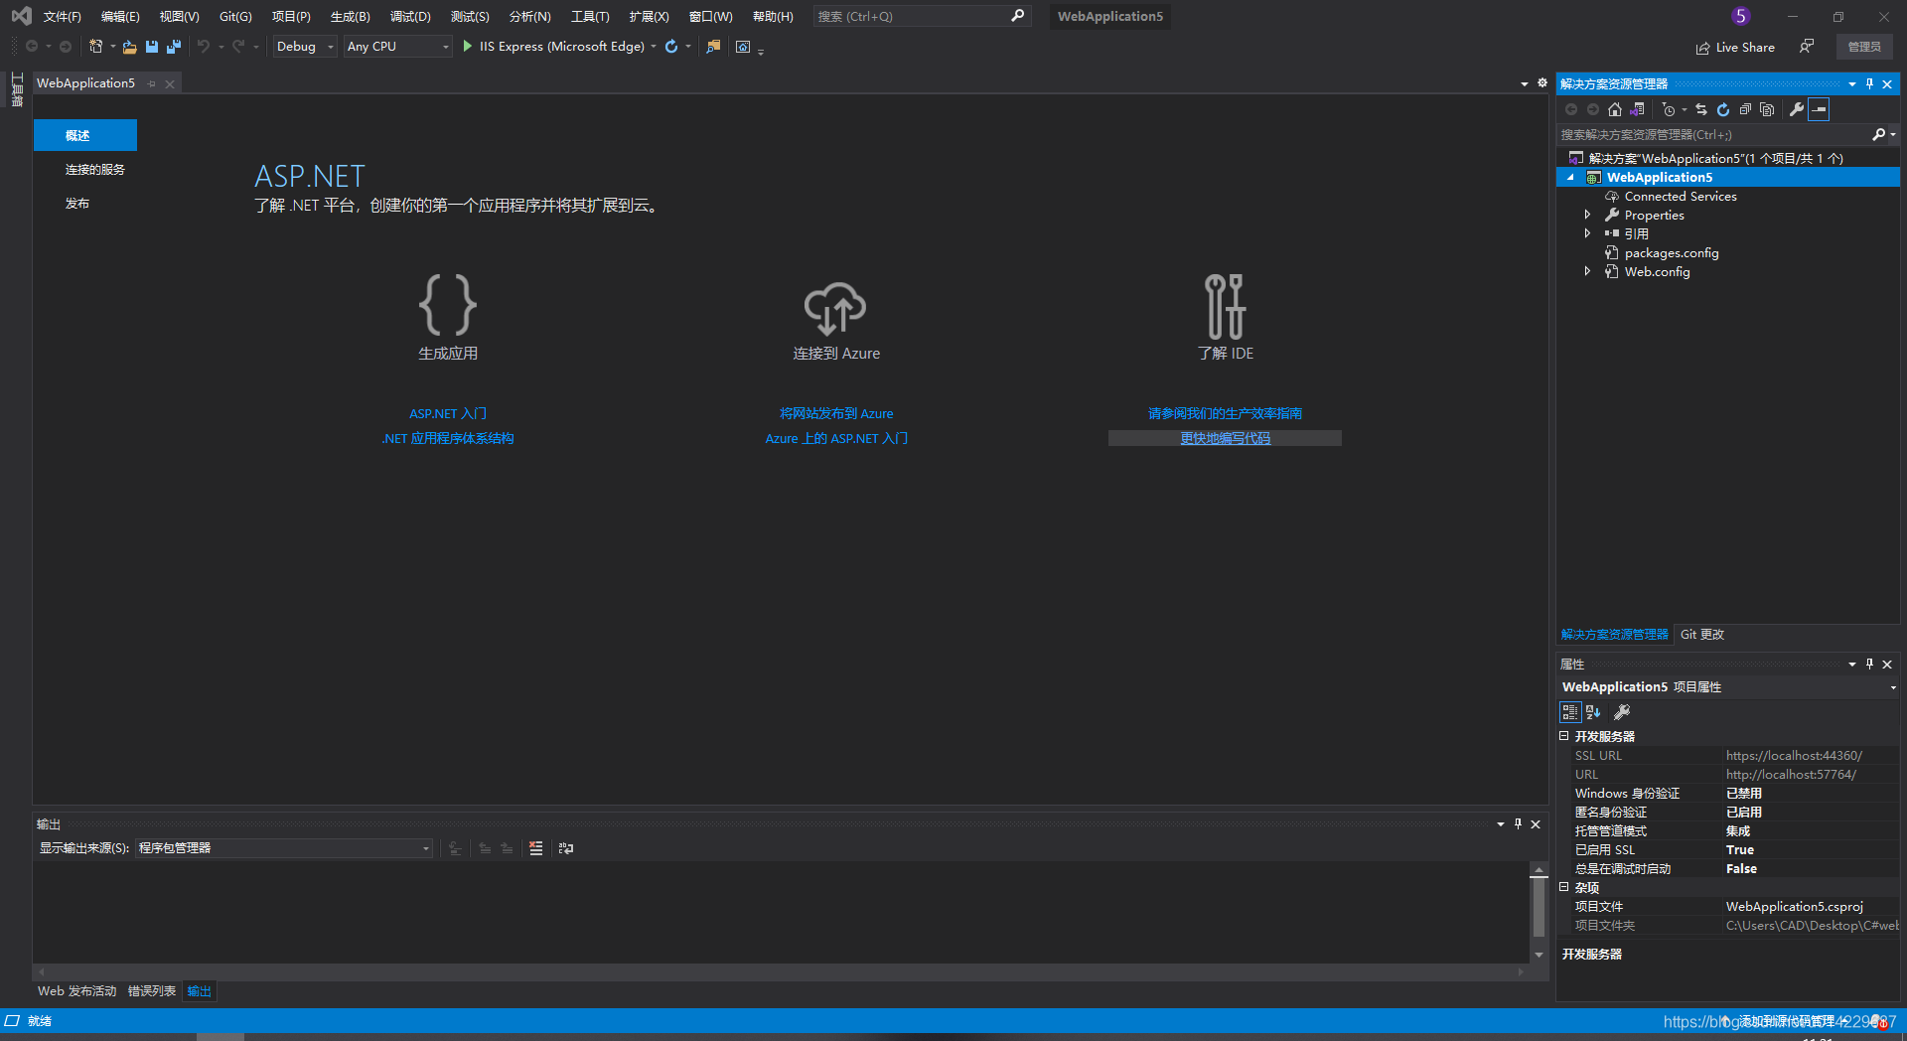Click the New Project toolbar icon
This screenshot has width=1907, height=1041.
96,47
